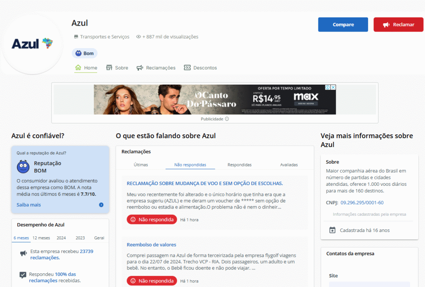Open the Home tab

(x=86, y=68)
